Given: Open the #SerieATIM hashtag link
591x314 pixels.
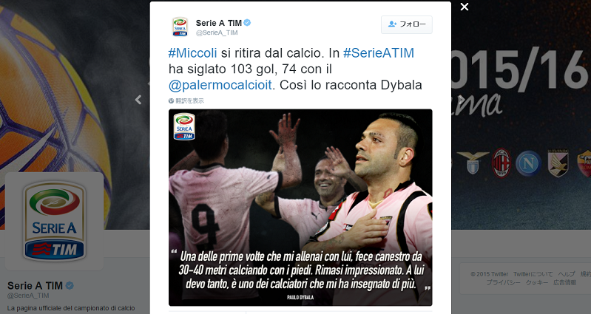Looking at the screenshot, I should (x=379, y=52).
